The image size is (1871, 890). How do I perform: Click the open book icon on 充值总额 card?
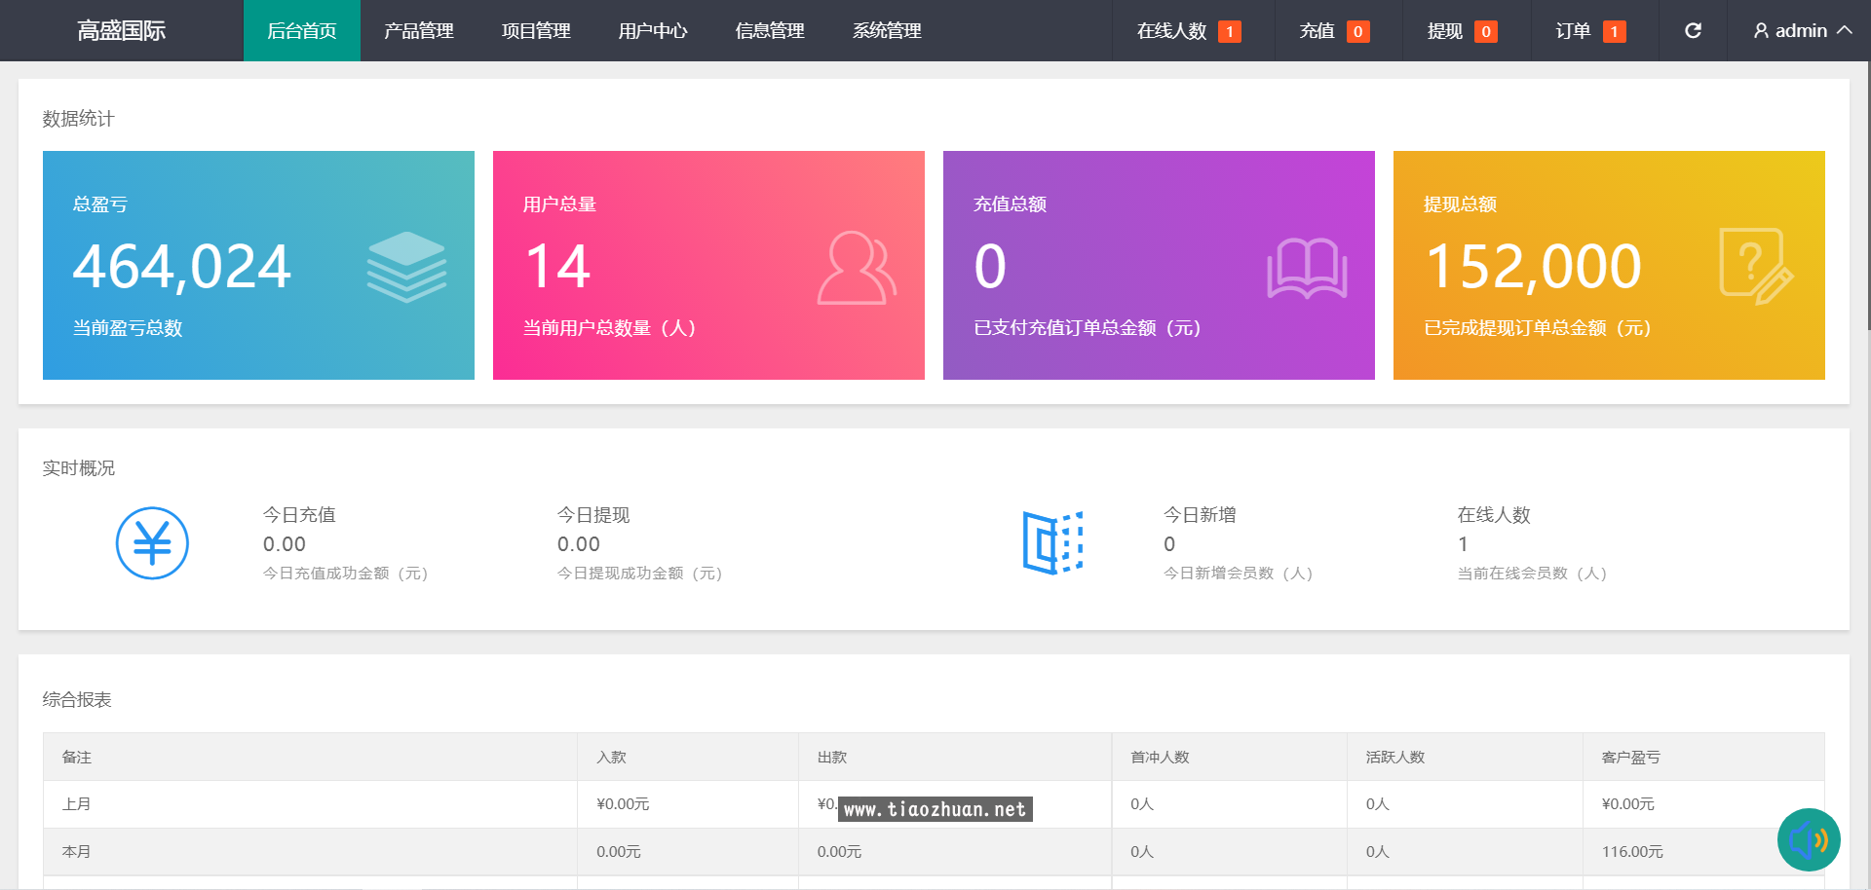click(1307, 268)
